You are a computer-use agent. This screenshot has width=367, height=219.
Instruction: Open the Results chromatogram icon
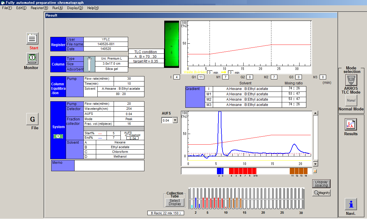(351, 124)
